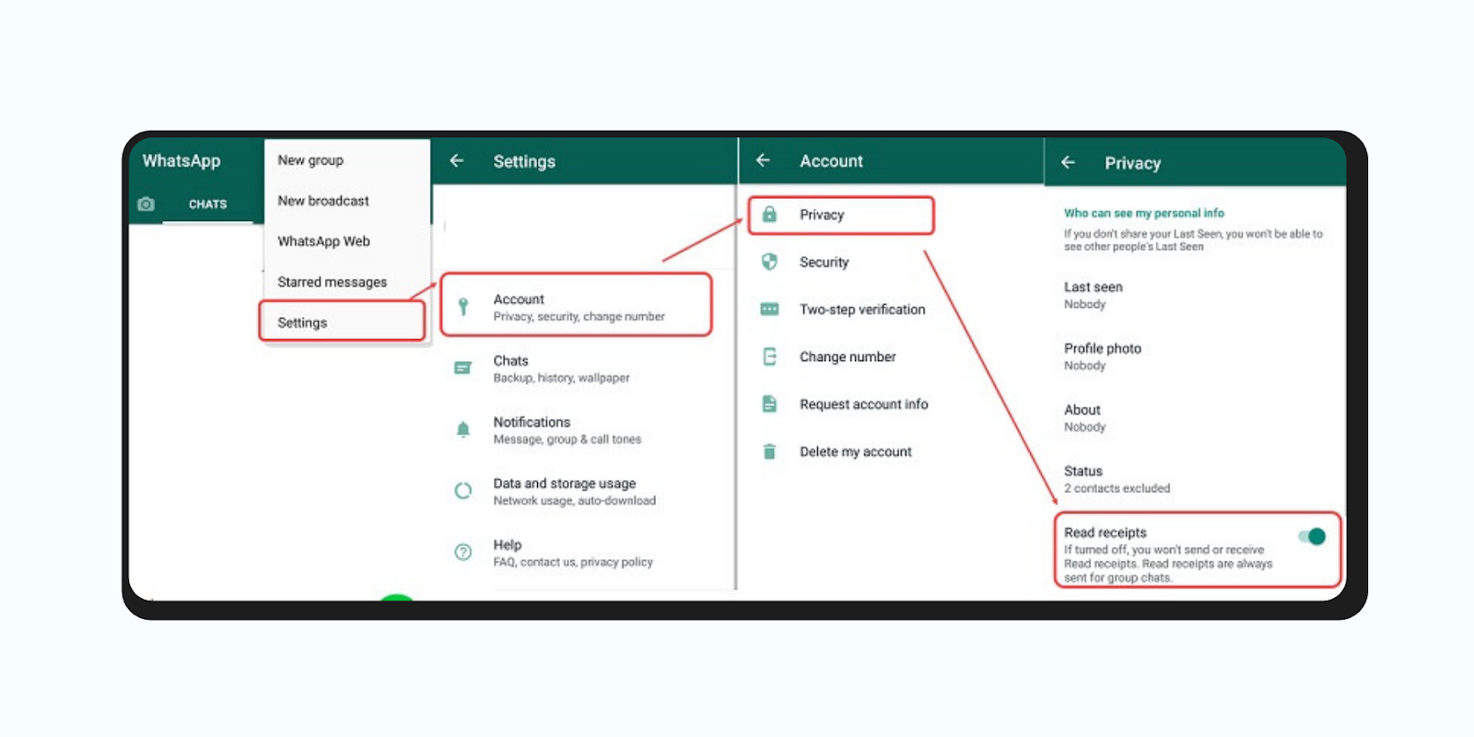Viewport: 1474px width, 737px height.
Task: Click '2 contacts excluded' under Status
Action: point(1117,488)
